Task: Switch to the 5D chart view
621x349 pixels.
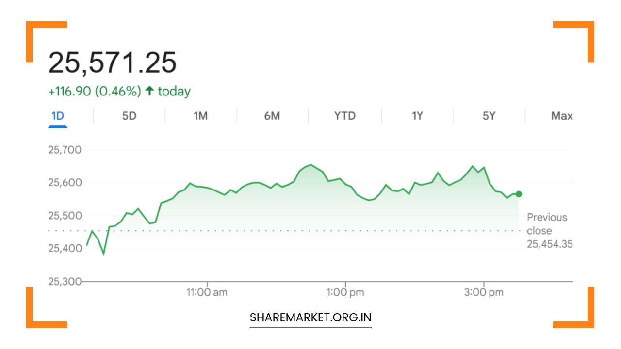Action: click(x=129, y=116)
